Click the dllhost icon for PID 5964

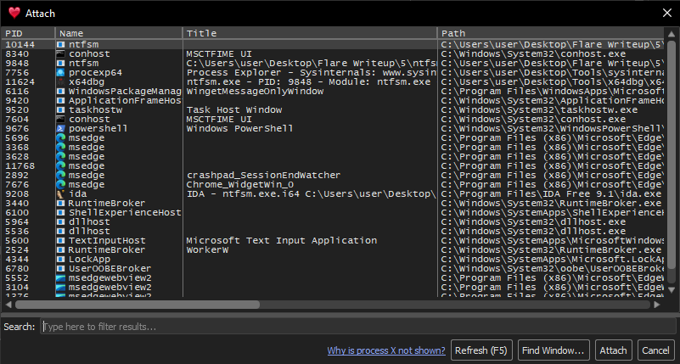point(61,221)
